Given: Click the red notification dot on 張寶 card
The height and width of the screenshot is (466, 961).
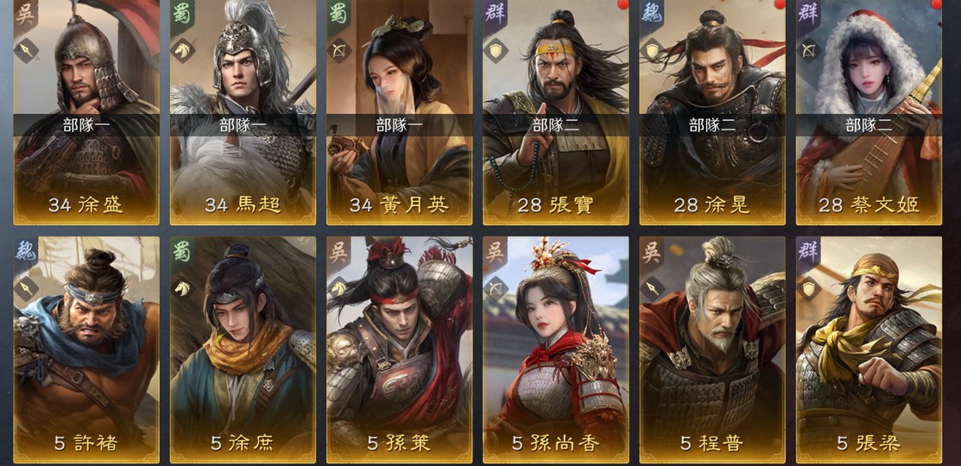Looking at the screenshot, I should click(x=624, y=3).
